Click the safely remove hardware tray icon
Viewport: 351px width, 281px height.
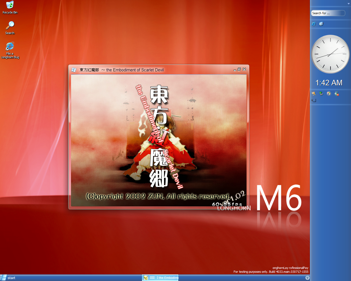321,94
